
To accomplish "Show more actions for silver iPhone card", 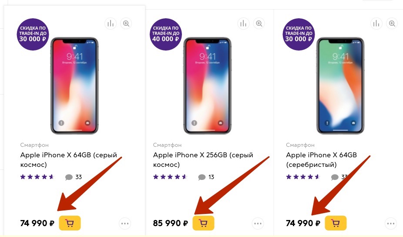I will click(391, 223).
